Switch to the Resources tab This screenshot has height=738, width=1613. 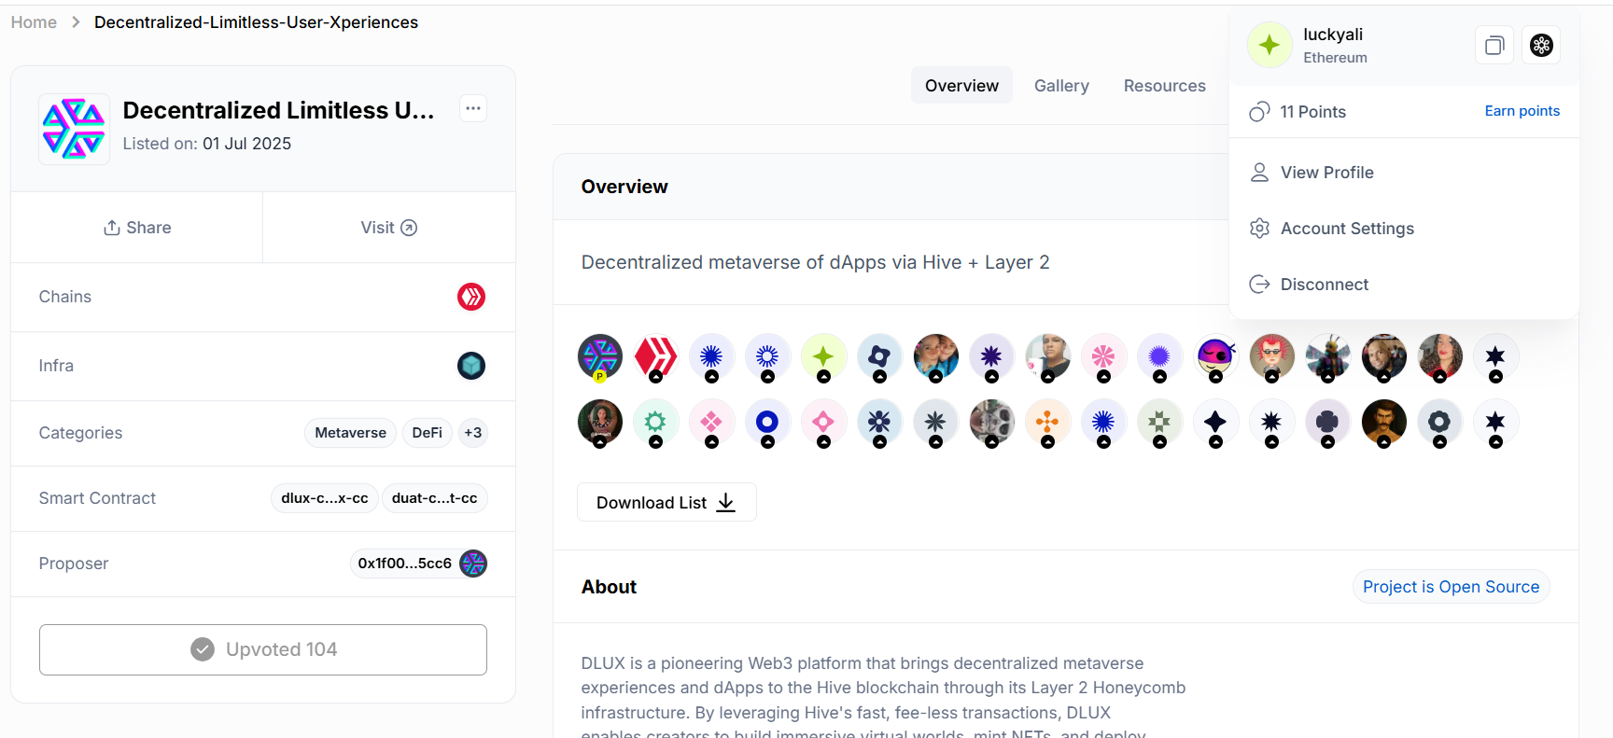pyautogui.click(x=1164, y=86)
